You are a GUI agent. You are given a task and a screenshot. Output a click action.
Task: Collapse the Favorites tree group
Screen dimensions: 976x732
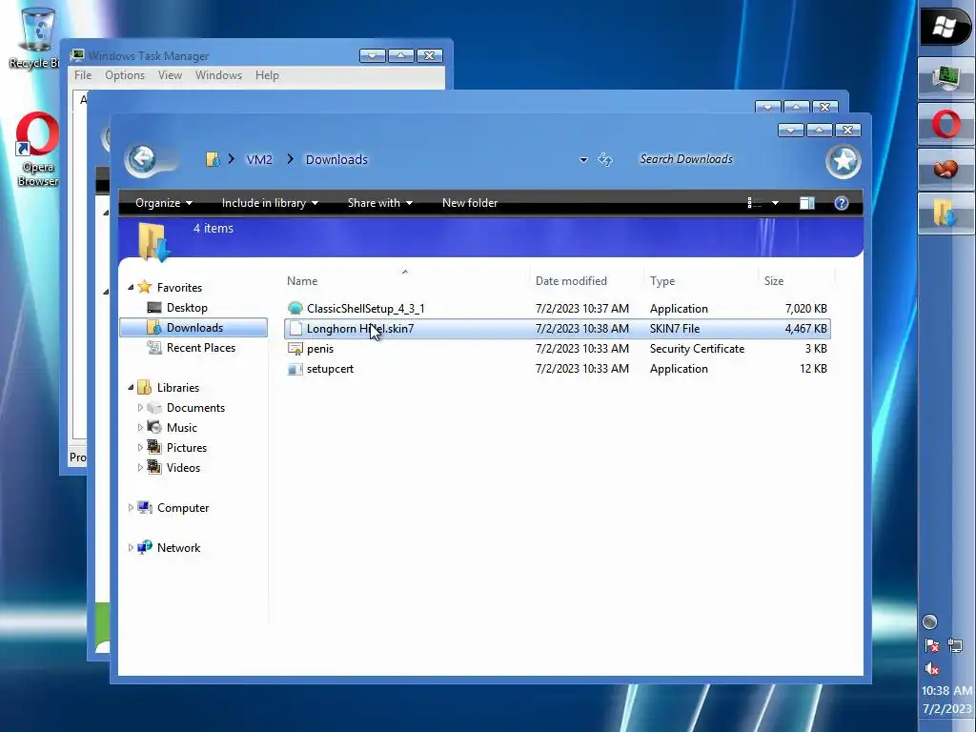pyautogui.click(x=131, y=287)
